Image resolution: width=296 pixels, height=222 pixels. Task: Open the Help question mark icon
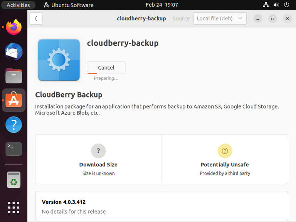click(14, 125)
